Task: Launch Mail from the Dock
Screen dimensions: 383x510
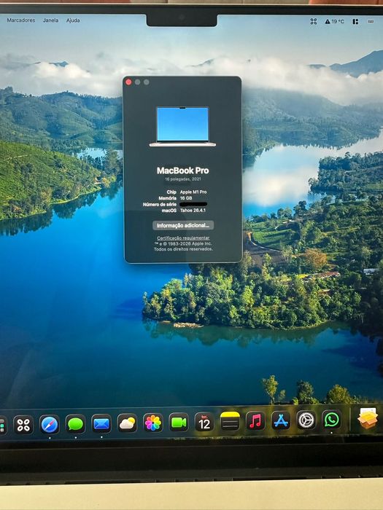Action: [101, 423]
